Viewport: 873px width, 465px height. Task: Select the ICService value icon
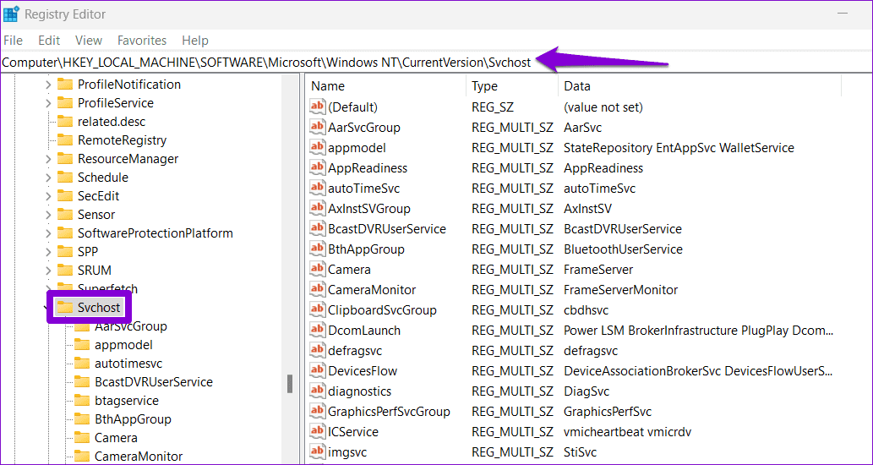click(318, 432)
